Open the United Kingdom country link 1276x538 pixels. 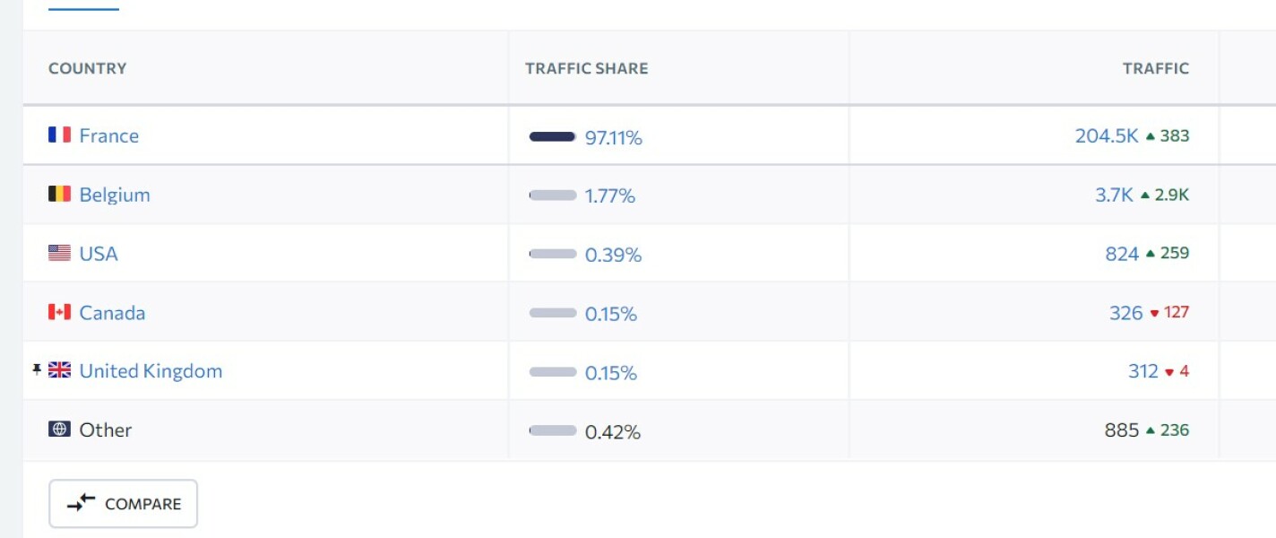click(151, 370)
